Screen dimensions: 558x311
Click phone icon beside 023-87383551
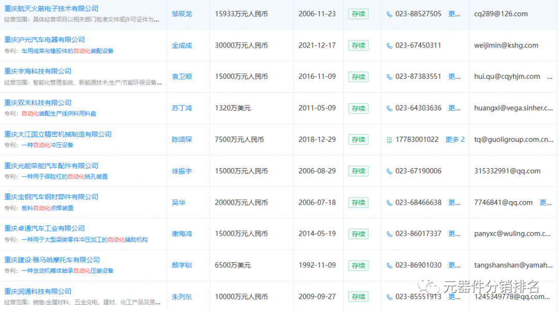390,77
